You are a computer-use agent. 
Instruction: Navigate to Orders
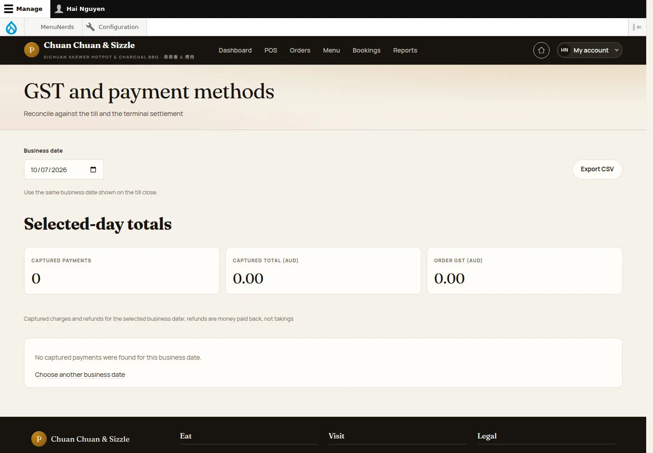(x=300, y=50)
